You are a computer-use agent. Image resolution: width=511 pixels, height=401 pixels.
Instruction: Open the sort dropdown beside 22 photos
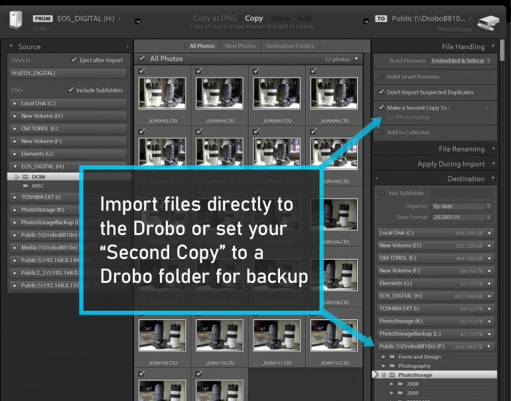pyautogui.click(x=356, y=58)
